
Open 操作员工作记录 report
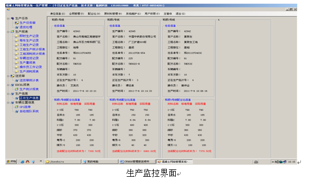[x=31, y=67]
